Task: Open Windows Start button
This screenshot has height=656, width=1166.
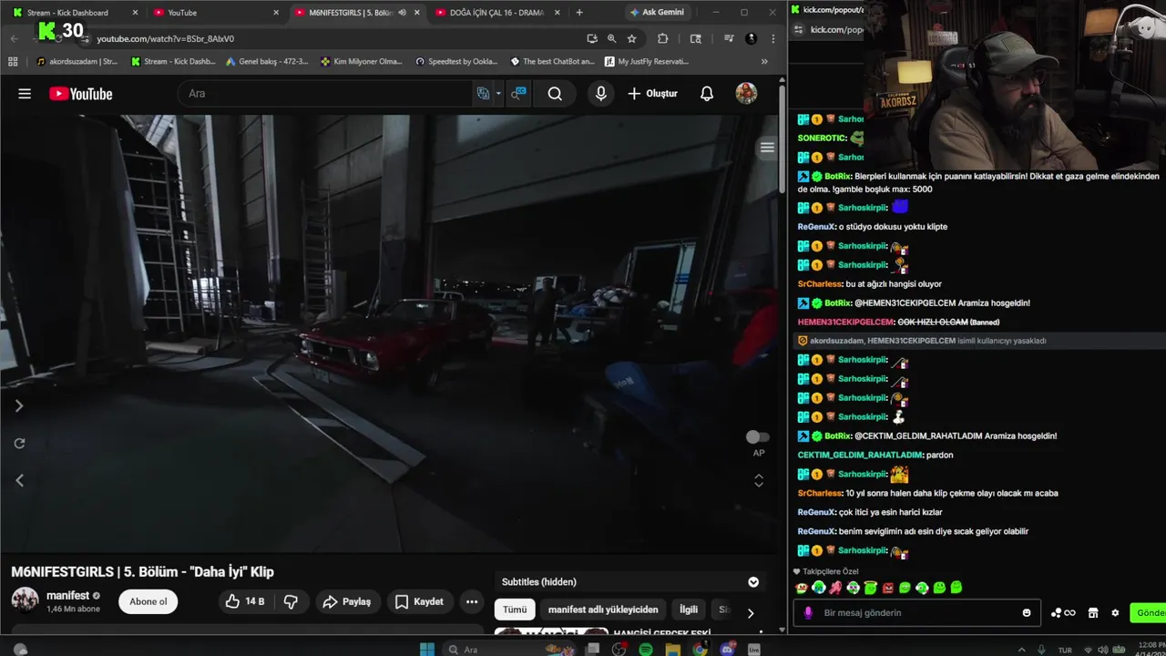Action: pyautogui.click(x=427, y=650)
